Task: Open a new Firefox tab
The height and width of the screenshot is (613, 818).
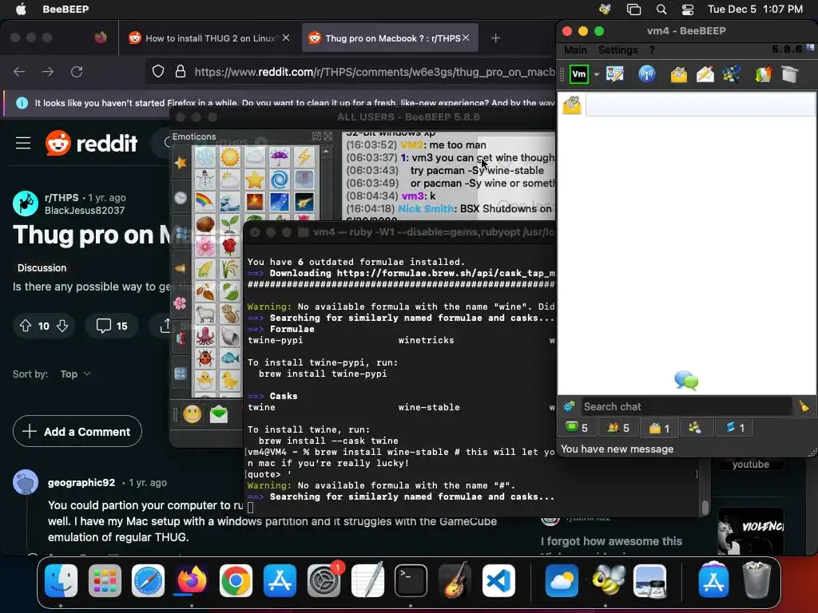Action: pyautogui.click(x=495, y=38)
